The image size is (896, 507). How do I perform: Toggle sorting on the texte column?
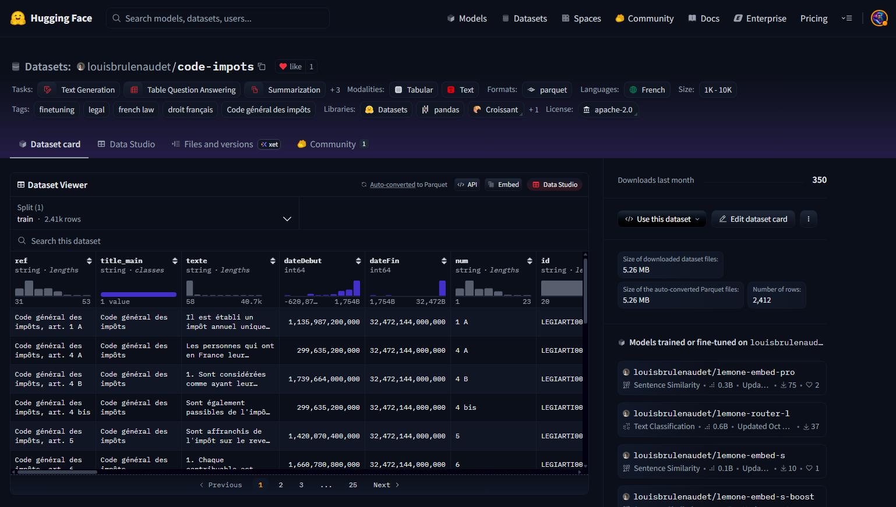(x=273, y=261)
